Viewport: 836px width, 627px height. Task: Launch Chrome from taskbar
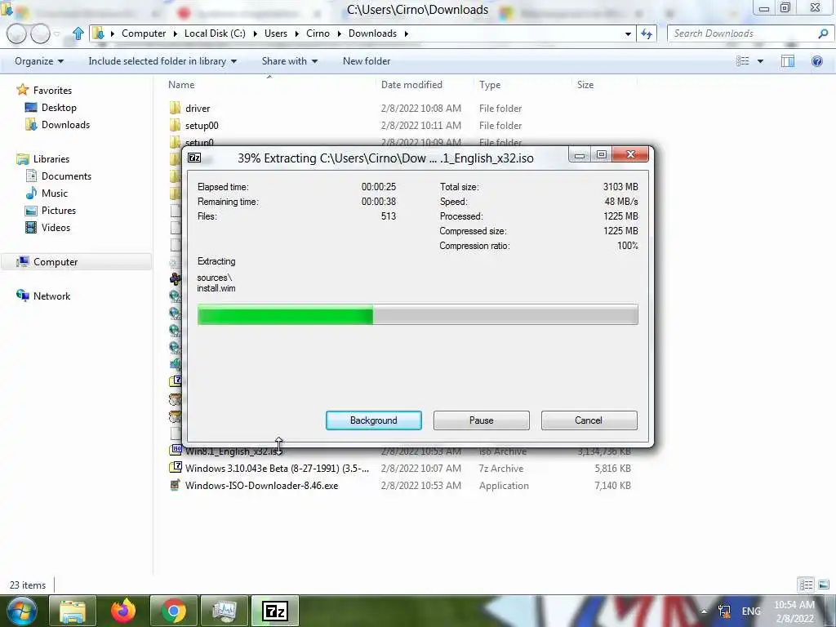click(x=173, y=611)
